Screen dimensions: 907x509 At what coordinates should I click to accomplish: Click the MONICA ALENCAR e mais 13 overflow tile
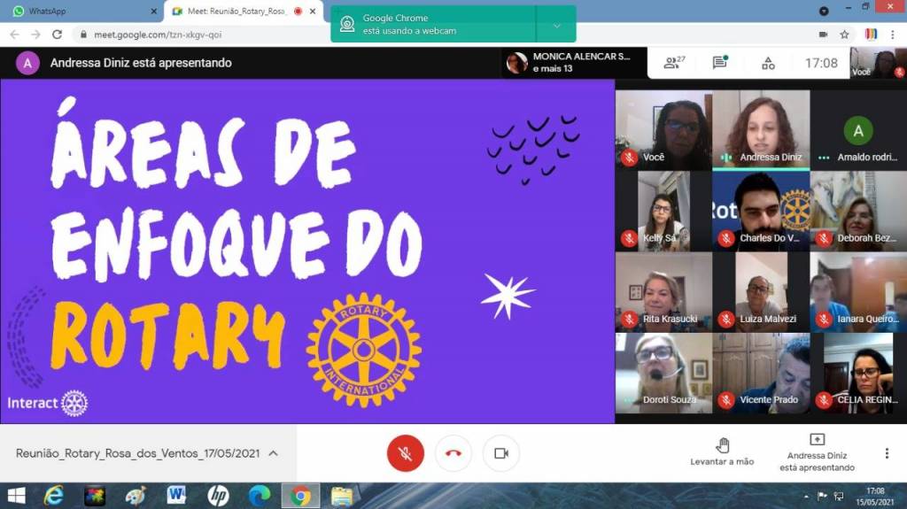(569, 63)
